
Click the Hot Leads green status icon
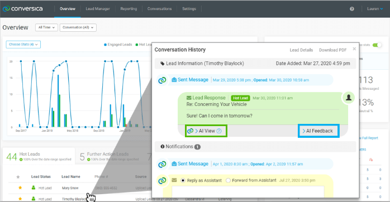[x=21, y=160]
